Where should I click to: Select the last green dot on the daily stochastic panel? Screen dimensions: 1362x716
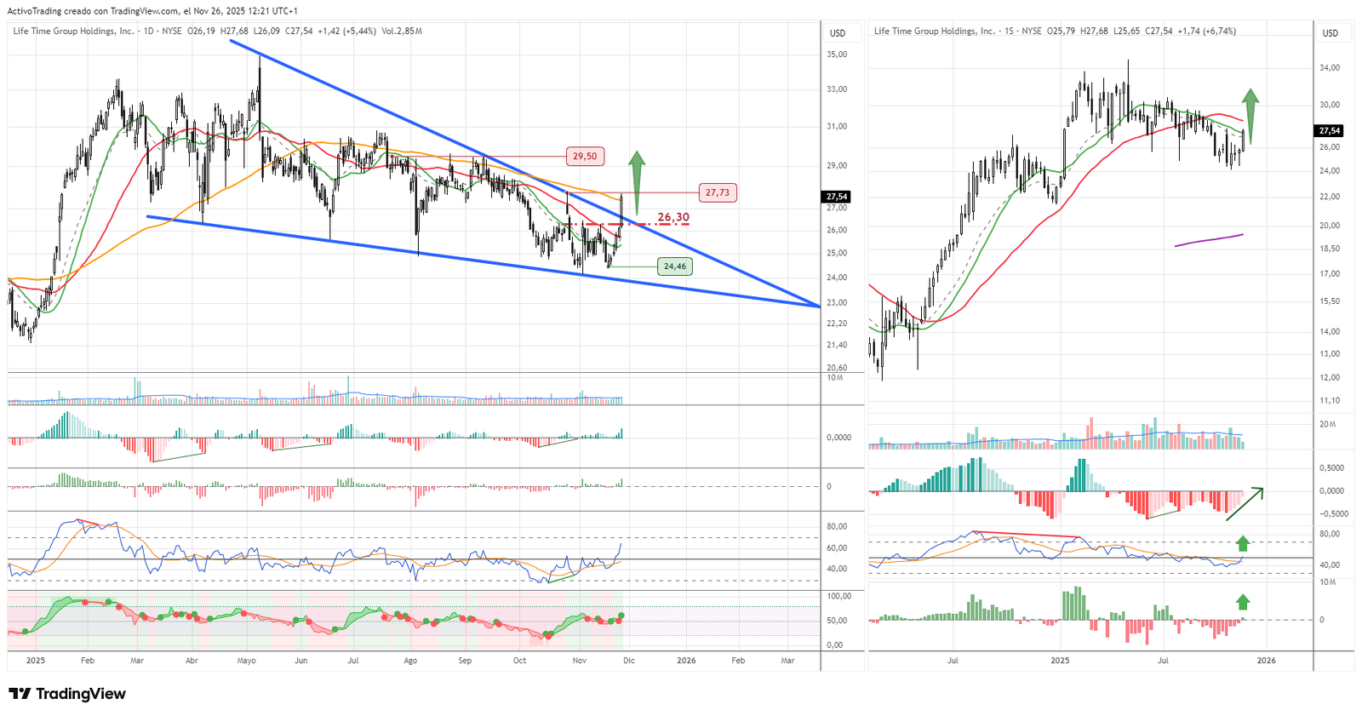click(621, 615)
